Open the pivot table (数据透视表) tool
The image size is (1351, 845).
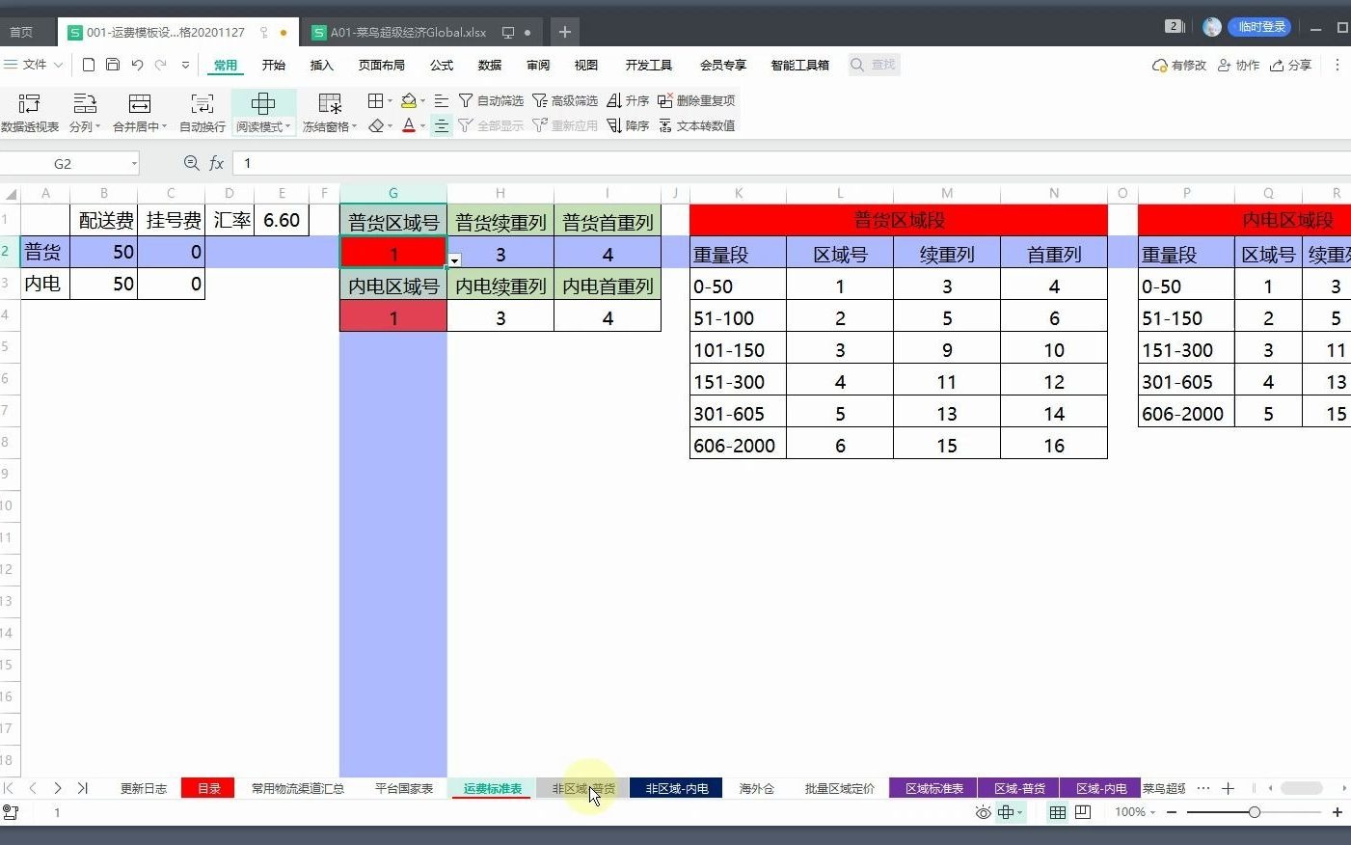coord(30,112)
